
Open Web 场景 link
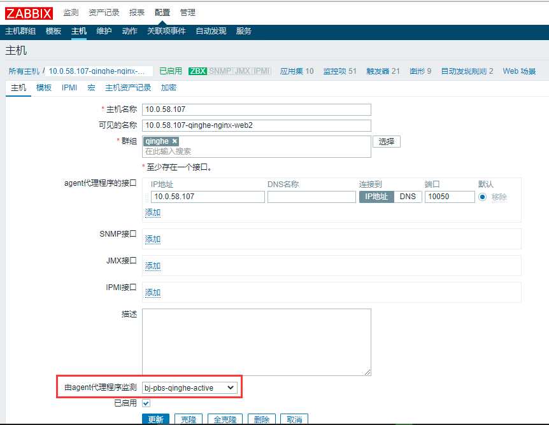pyautogui.click(x=519, y=71)
